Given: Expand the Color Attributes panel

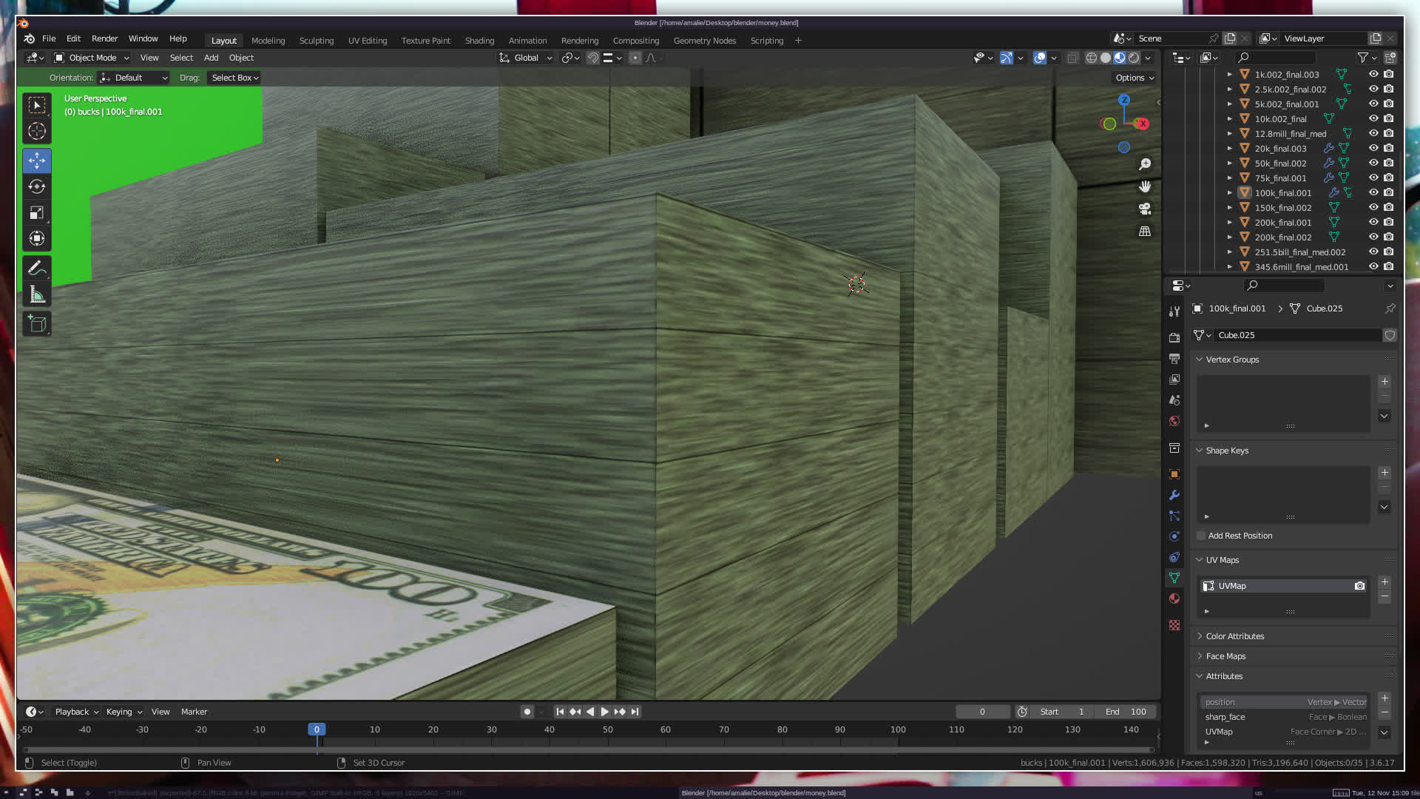Looking at the screenshot, I should pyautogui.click(x=1235, y=636).
